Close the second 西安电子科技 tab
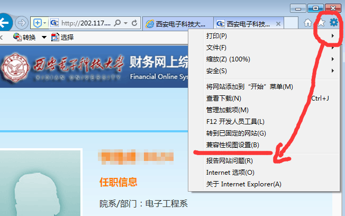Image resolution: width=345 pixels, height=216 pixels. [278, 23]
